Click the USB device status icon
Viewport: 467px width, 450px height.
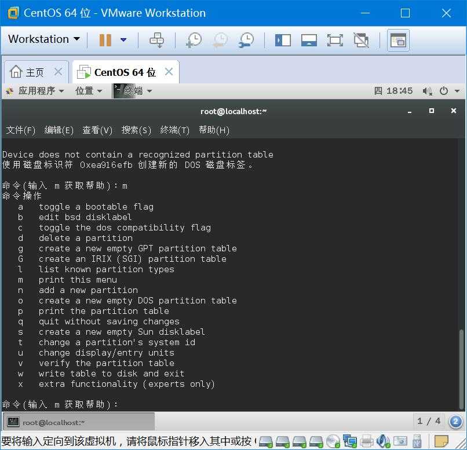click(x=417, y=442)
